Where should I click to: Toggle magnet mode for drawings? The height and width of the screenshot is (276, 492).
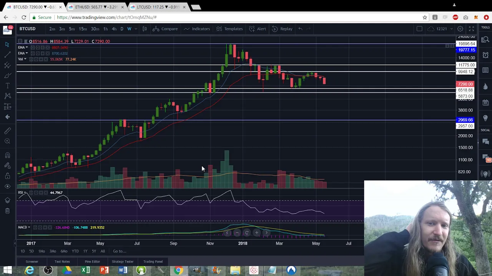pyautogui.click(x=7, y=155)
